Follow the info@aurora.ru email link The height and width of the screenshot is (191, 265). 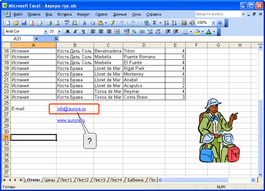[x=71, y=109]
